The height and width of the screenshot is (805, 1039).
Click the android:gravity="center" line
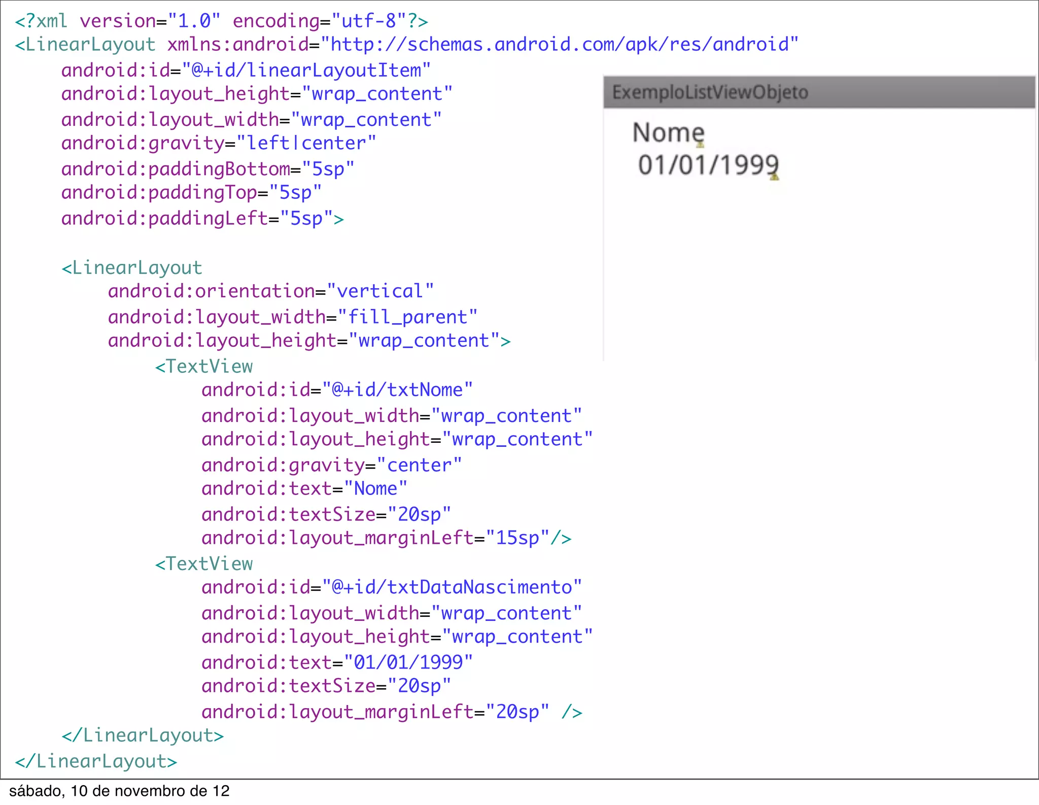pos(332,465)
